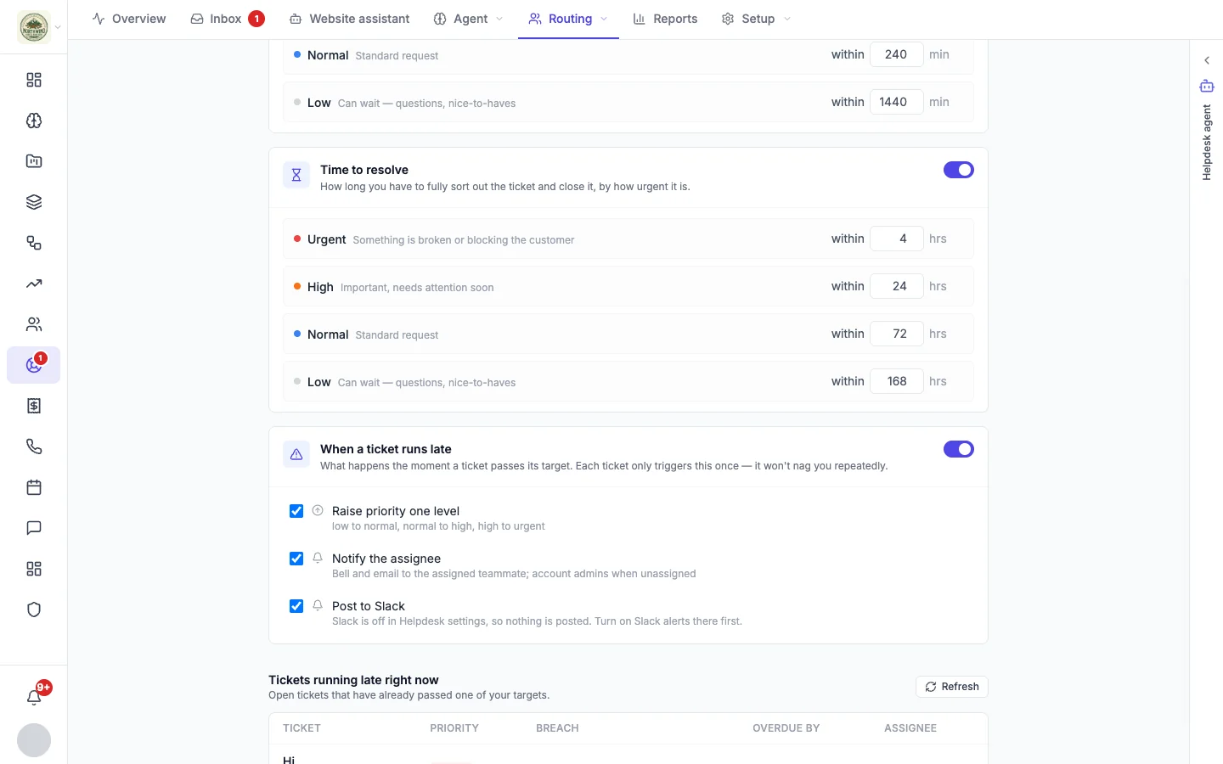Click the workspace logo image
1223x764 pixels.
(34, 27)
